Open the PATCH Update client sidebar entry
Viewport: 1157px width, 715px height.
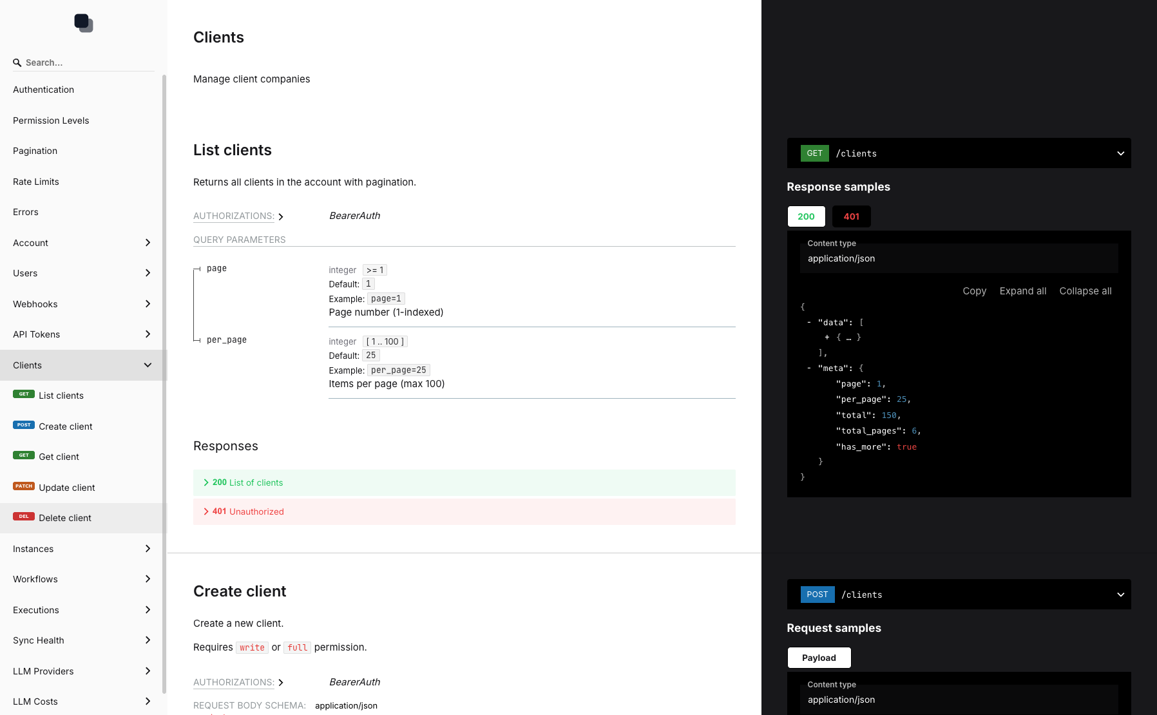[66, 488]
